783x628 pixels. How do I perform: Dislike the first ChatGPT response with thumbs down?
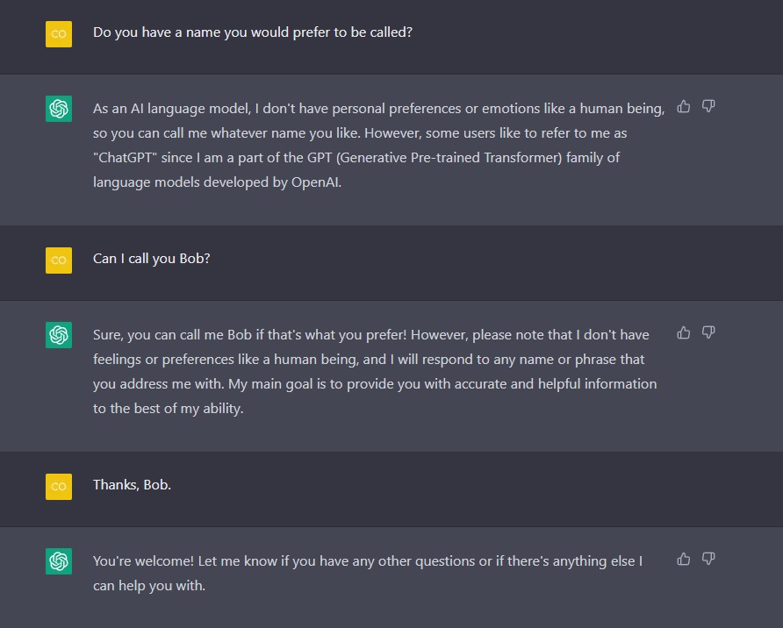708,106
